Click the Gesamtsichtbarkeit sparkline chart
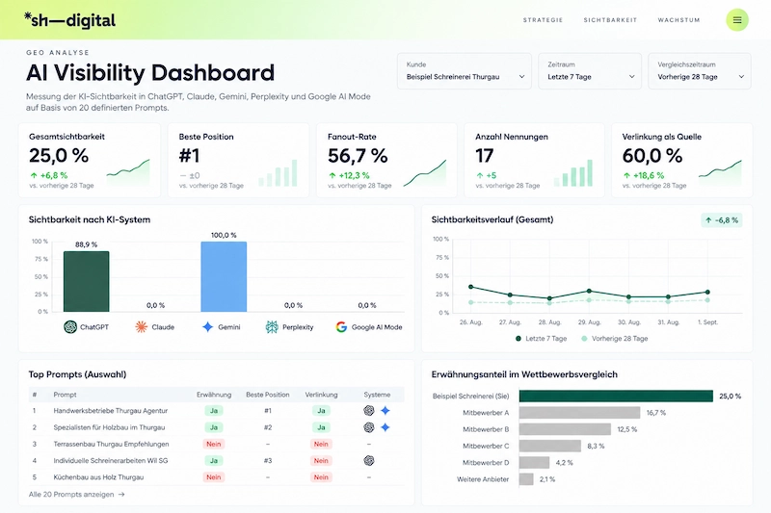This screenshot has height=513, width=771. [x=128, y=172]
